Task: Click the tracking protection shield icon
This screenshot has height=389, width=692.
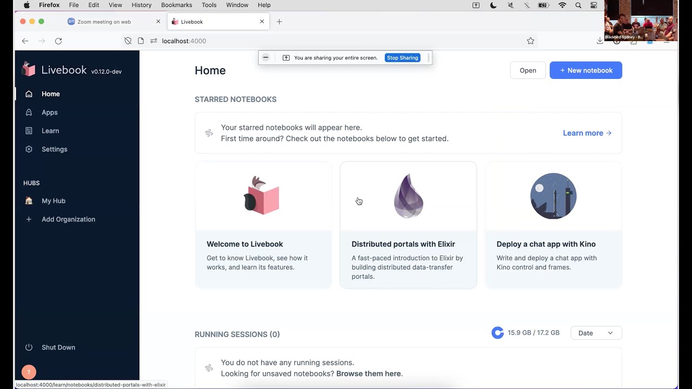Action: point(128,41)
